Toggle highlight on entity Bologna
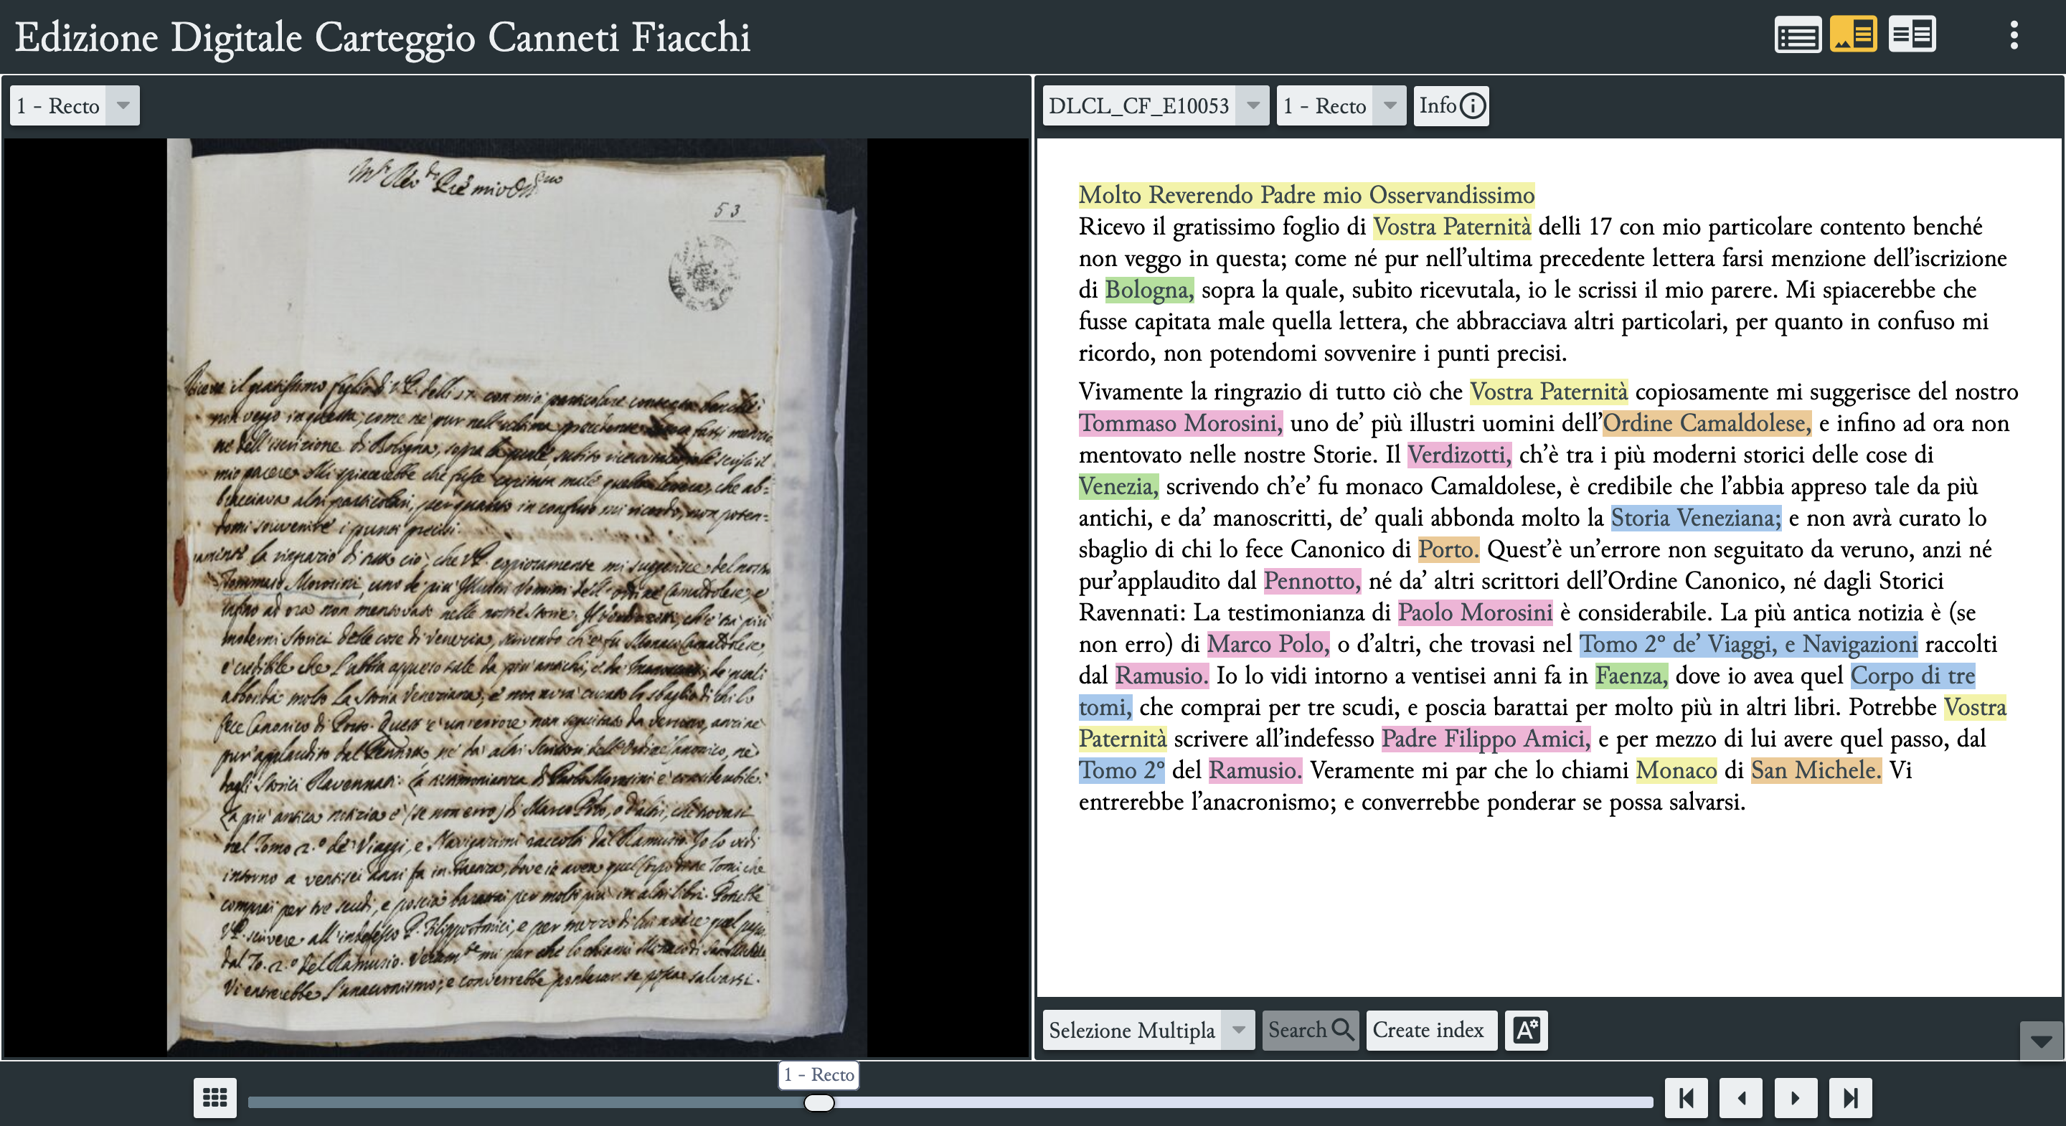This screenshot has width=2066, height=1126. click(1148, 290)
